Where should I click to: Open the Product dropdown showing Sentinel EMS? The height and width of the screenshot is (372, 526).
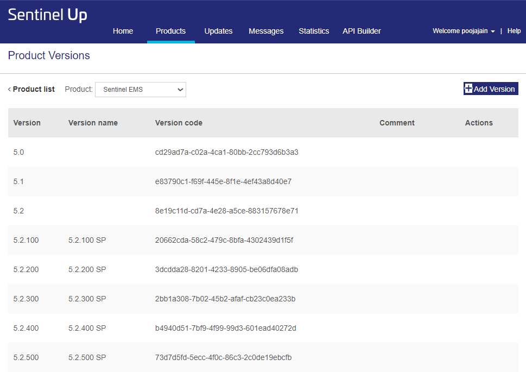141,90
